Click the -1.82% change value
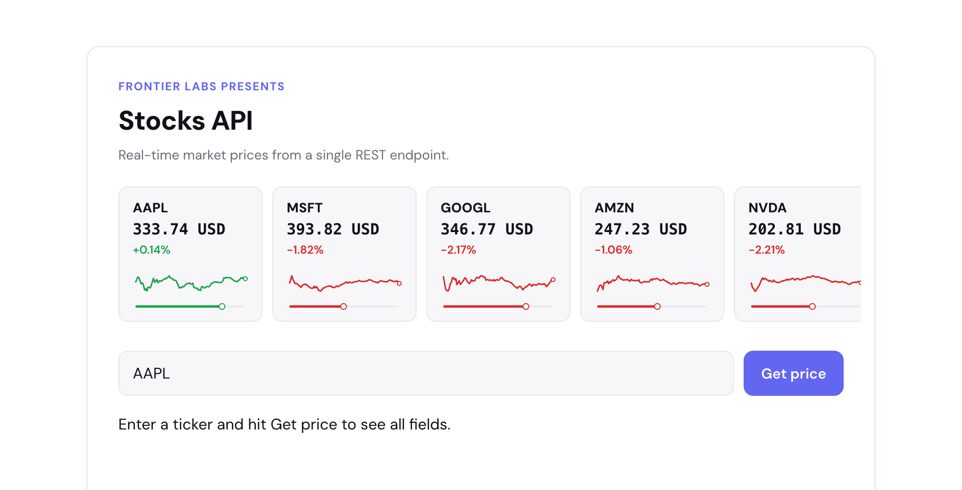Image resolution: width=962 pixels, height=490 pixels. [305, 250]
